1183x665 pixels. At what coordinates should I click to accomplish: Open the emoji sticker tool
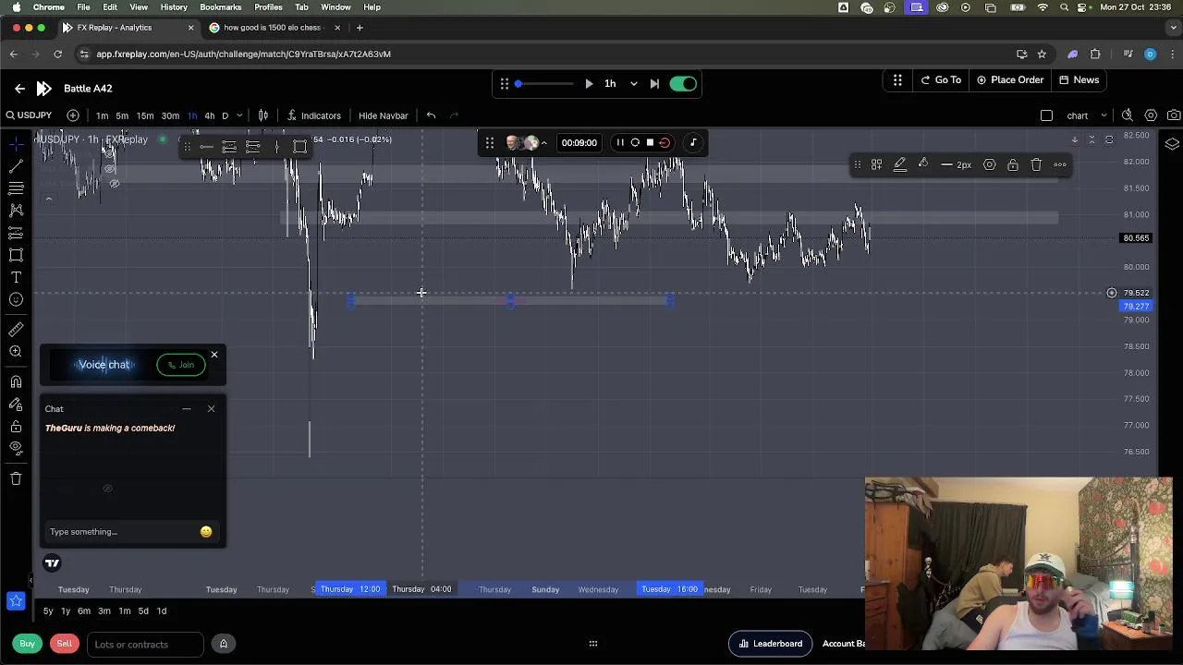[16, 299]
